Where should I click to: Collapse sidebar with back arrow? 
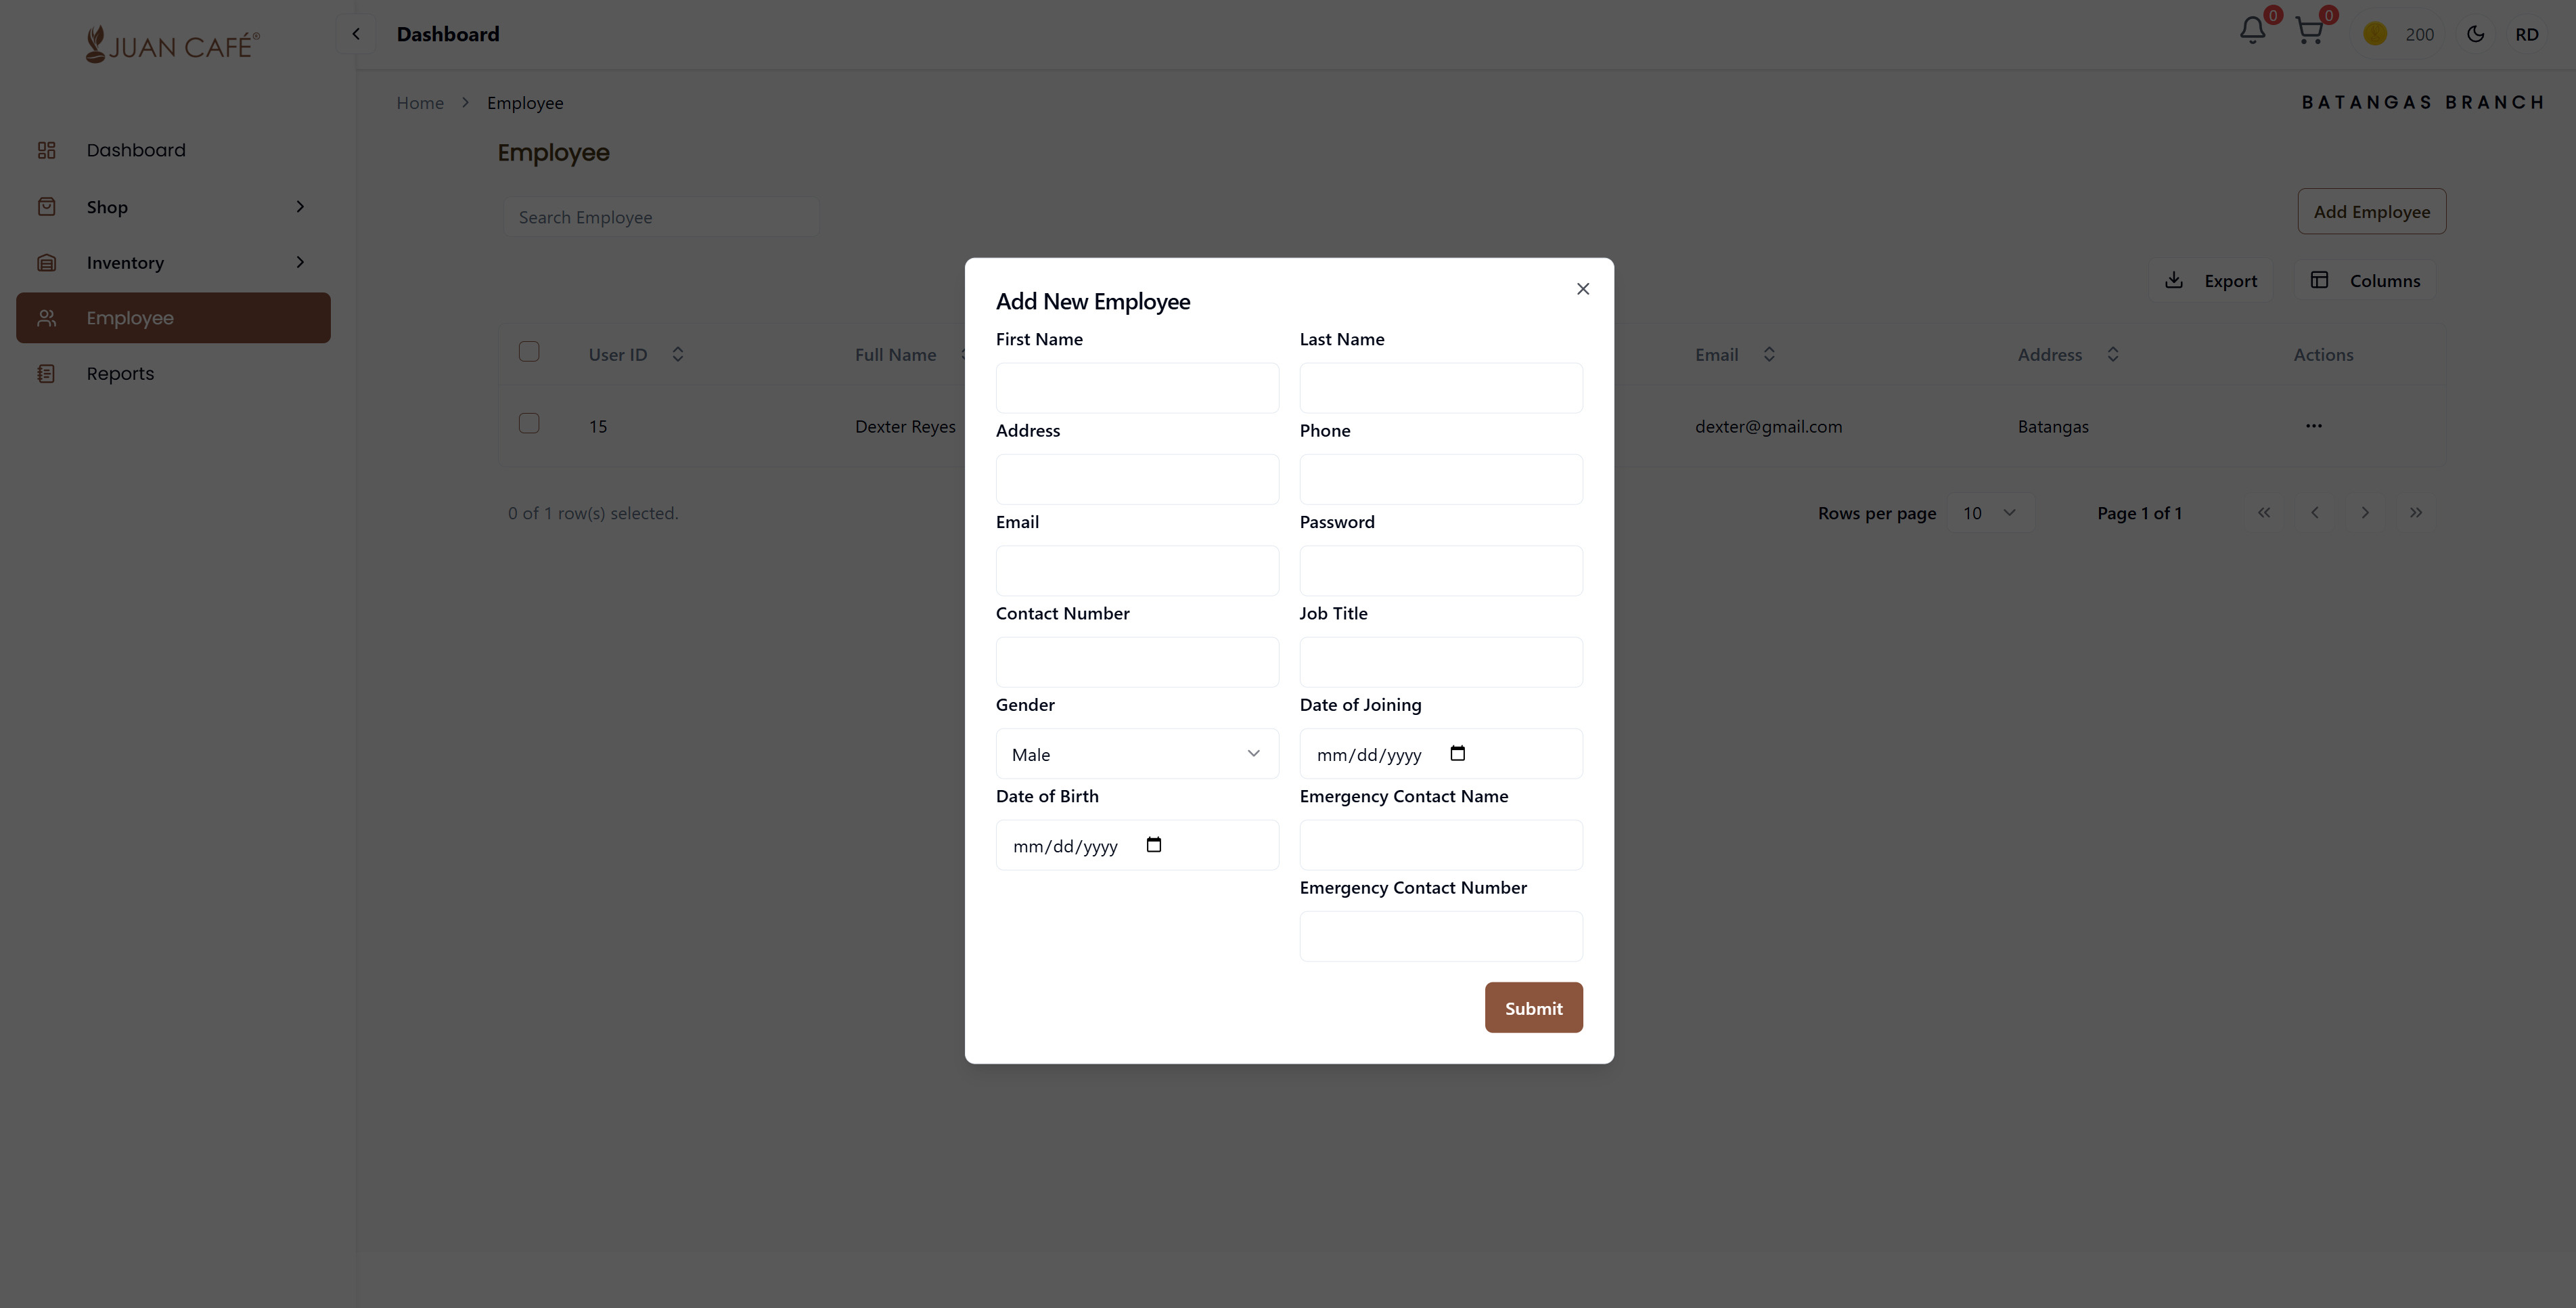(x=355, y=34)
